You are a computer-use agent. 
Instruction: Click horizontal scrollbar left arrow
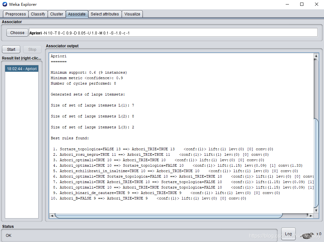point(52,216)
